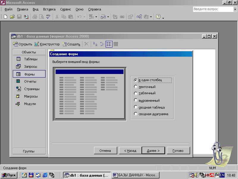Click the Save diskette icon
The image size is (238, 179).
click(19, 17)
